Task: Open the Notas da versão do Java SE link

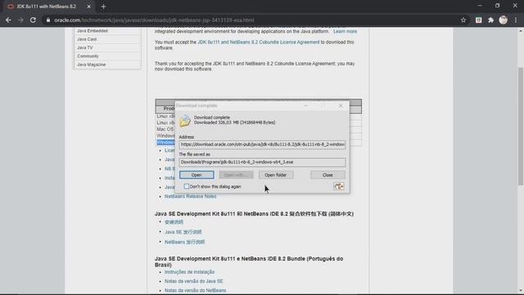Action: point(193,281)
